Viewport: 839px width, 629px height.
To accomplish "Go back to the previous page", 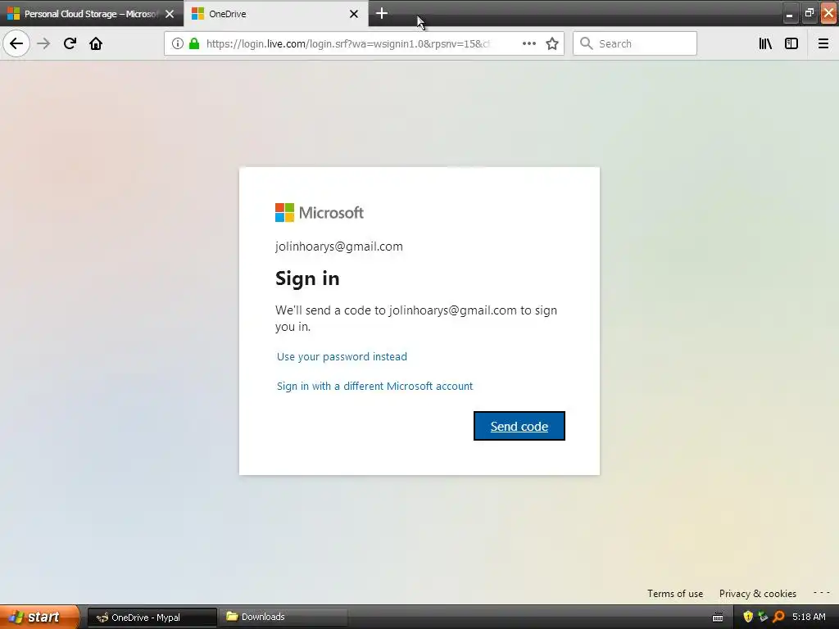I will [16, 43].
